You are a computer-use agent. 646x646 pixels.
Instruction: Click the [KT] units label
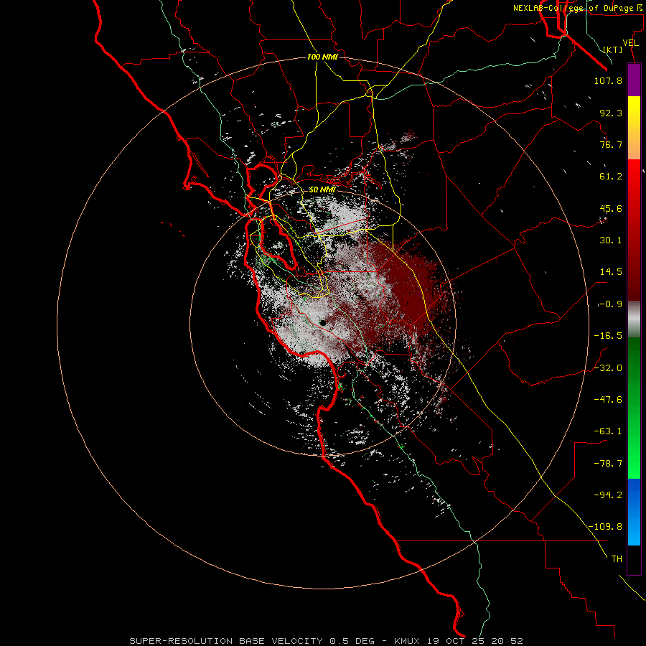(x=613, y=50)
